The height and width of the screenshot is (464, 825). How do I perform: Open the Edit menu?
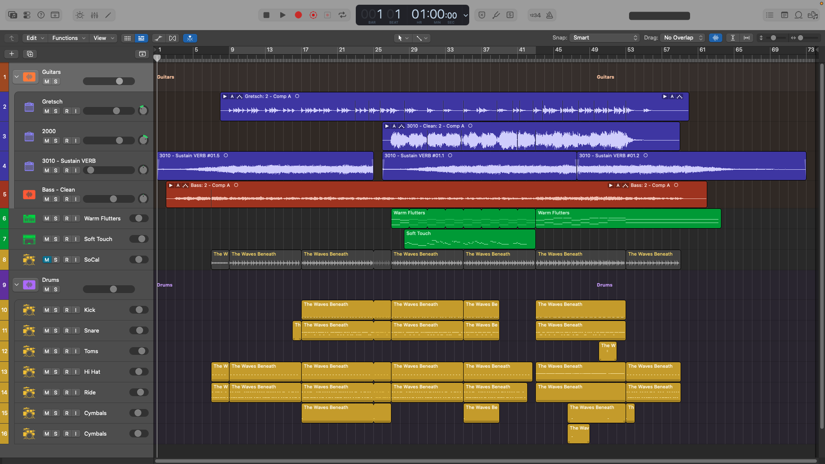35,38
